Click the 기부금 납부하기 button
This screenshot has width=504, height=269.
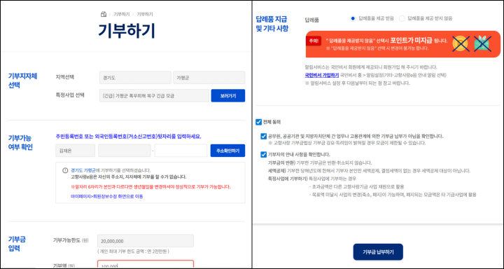point(378,251)
